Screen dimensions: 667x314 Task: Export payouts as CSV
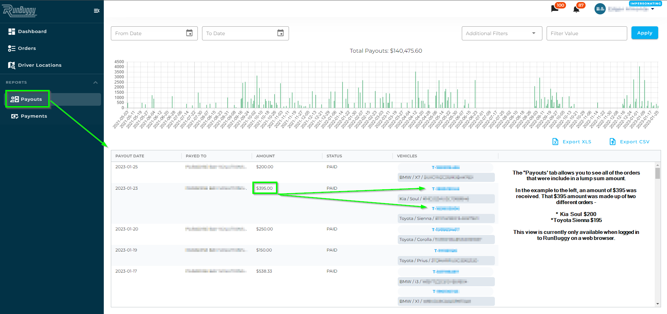[629, 142]
